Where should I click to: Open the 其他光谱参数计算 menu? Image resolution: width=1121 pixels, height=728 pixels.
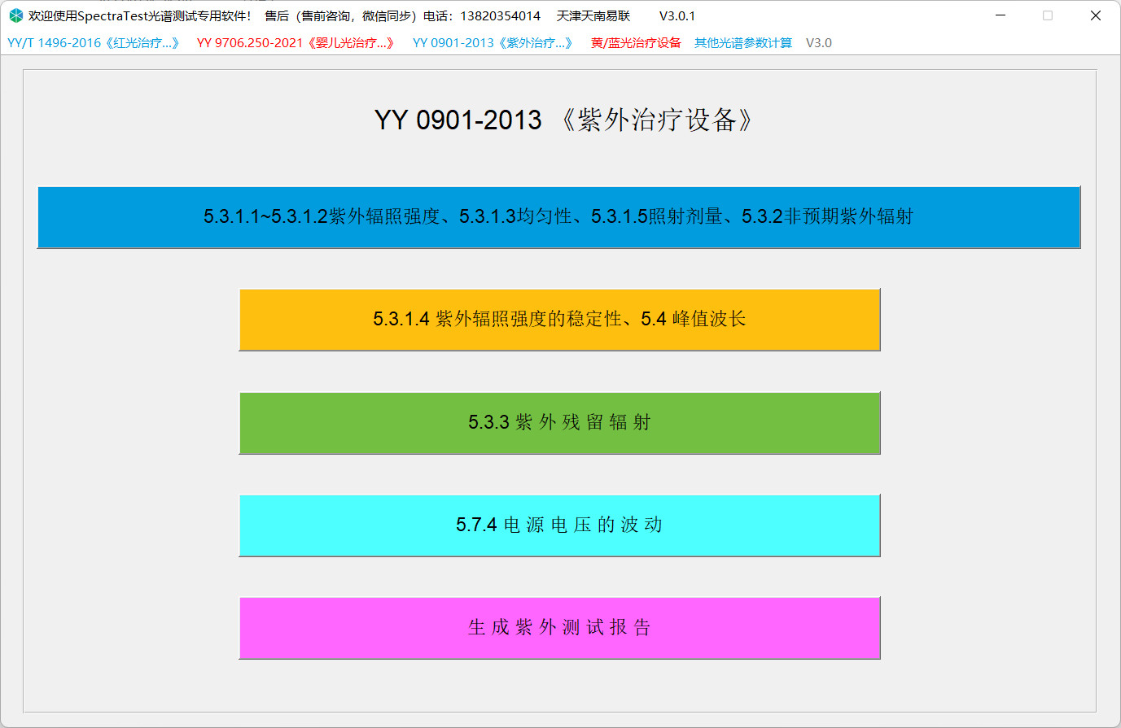(742, 43)
